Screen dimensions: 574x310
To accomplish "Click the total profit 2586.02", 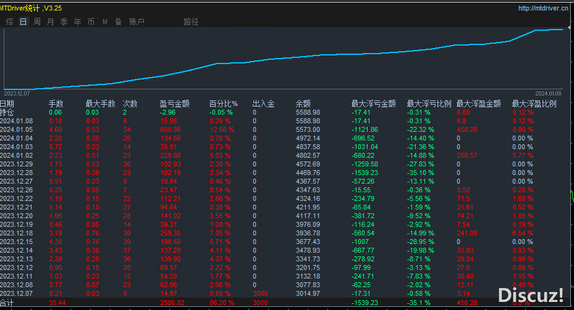I will tap(172, 303).
